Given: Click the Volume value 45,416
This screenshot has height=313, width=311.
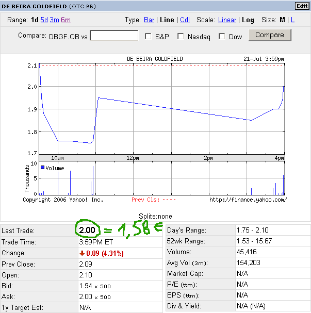Looking at the screenshot, I should click(x=247, y=252).
